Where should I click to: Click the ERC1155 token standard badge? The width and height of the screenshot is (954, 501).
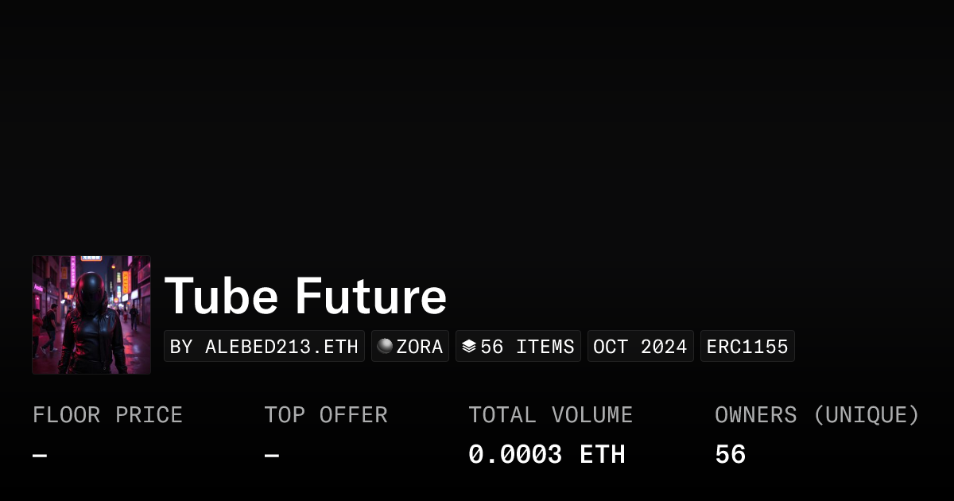point(747,346)
